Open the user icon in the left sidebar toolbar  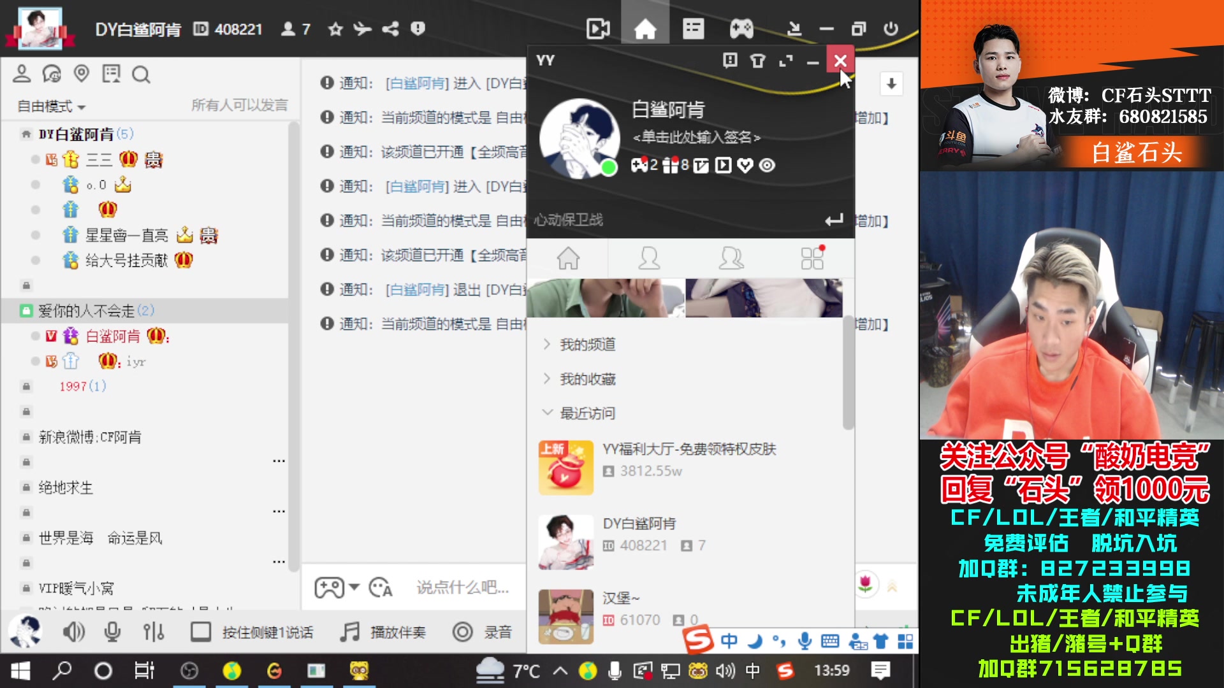tap(22, 74)
